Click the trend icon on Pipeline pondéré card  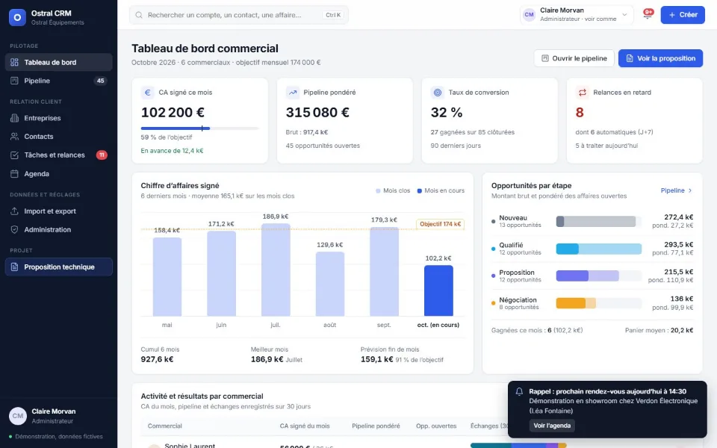pyautogui.click(x=292, y=93)
